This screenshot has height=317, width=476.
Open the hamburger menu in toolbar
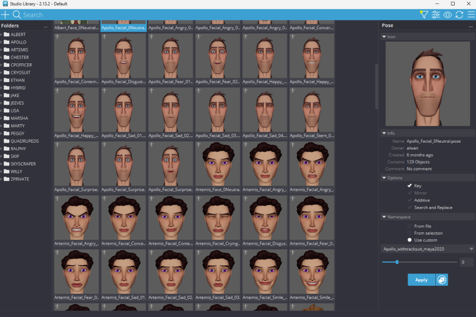tap(471, 14)
